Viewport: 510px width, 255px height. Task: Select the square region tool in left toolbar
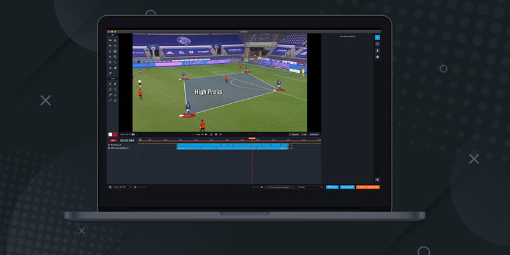pyautogui.click(x=115, y=51)
